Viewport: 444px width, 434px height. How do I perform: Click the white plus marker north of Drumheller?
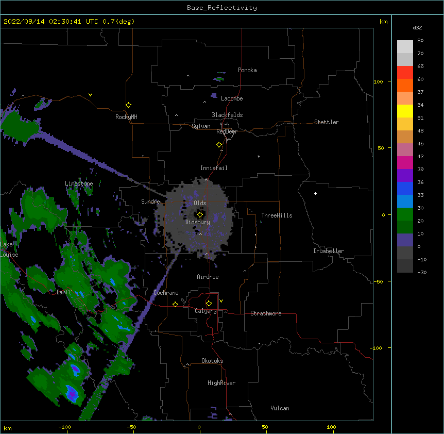point(315,193)
